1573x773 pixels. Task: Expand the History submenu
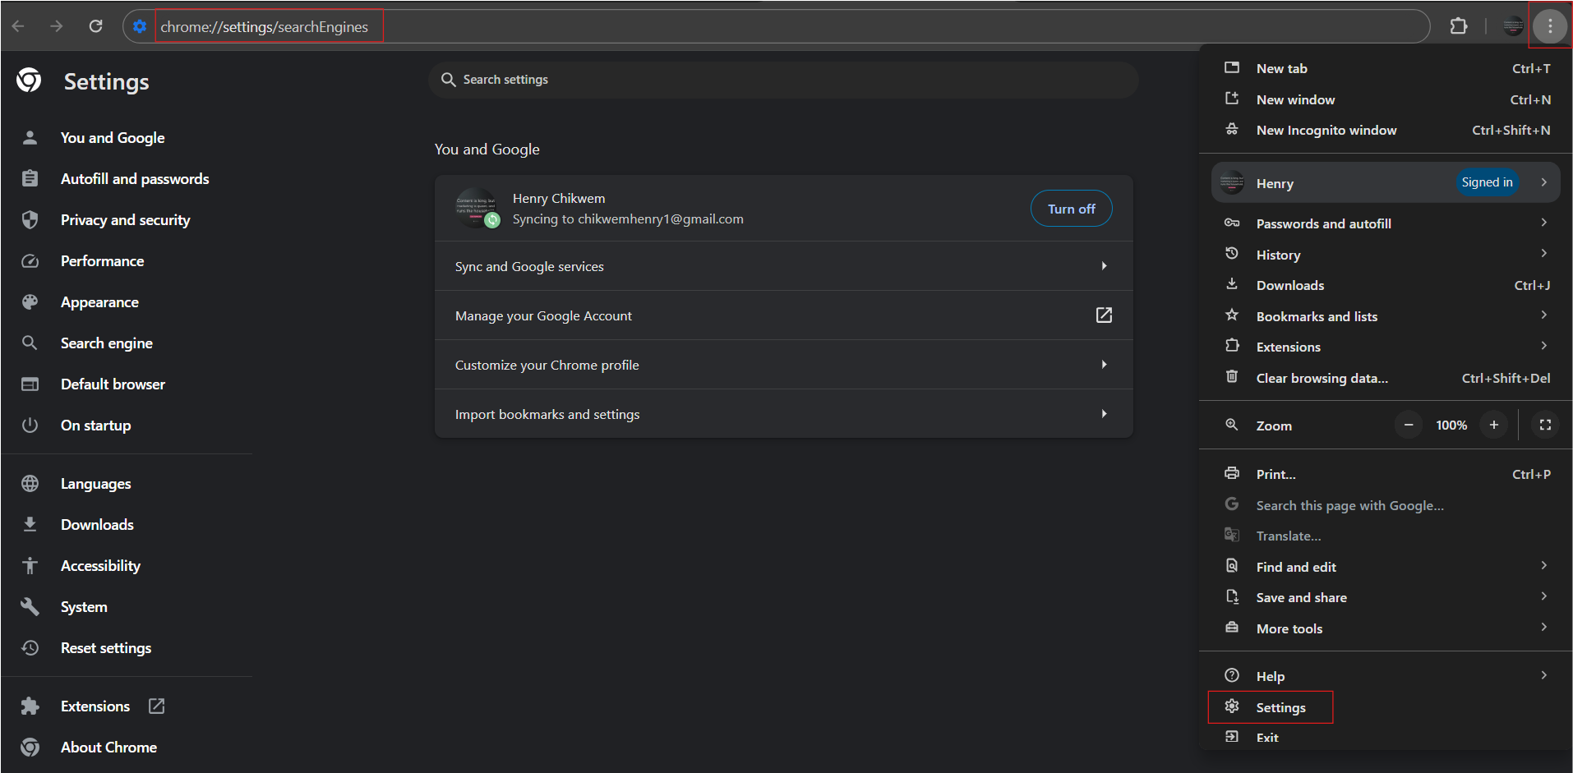coord(1386,255)
